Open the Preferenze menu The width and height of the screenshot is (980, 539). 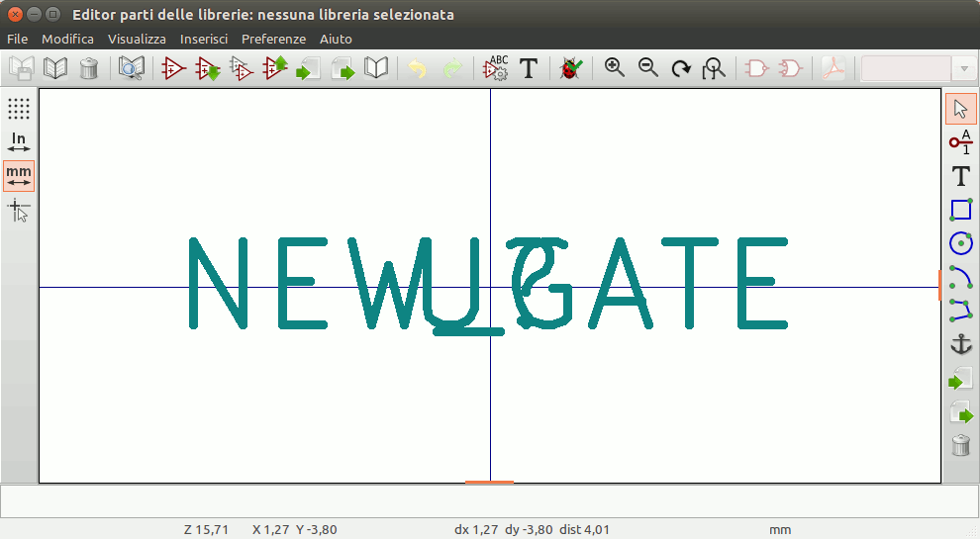273,39
